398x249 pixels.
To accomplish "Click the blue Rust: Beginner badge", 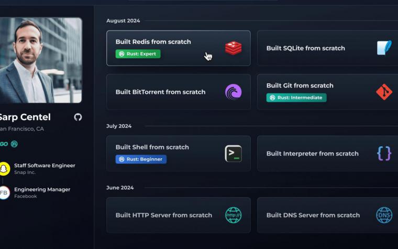I will pos(141,159).
